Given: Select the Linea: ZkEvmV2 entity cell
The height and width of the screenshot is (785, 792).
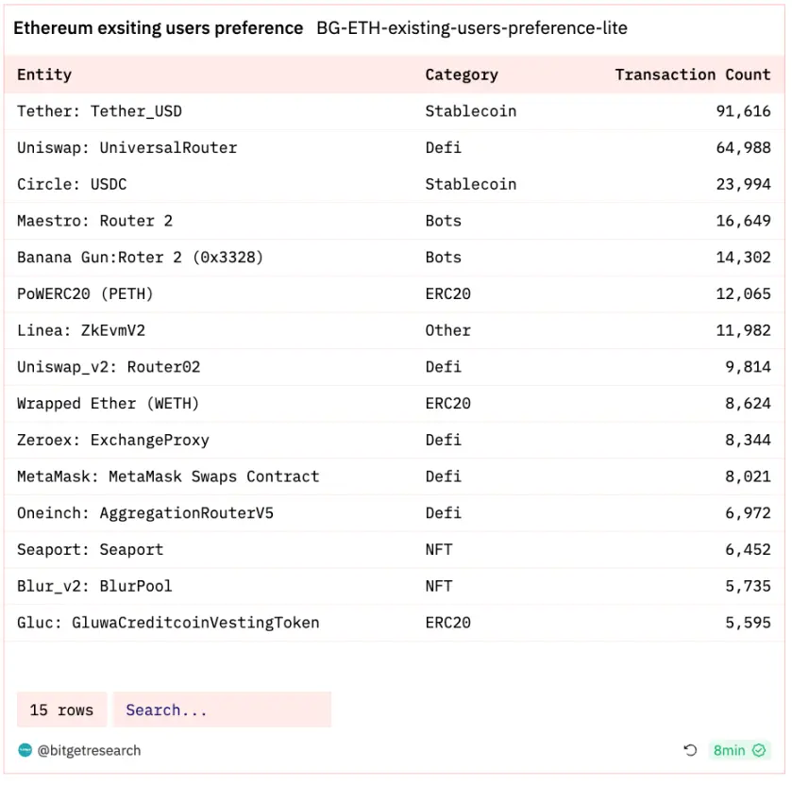Looking at the screenshot, I should [x=81, y=330].
